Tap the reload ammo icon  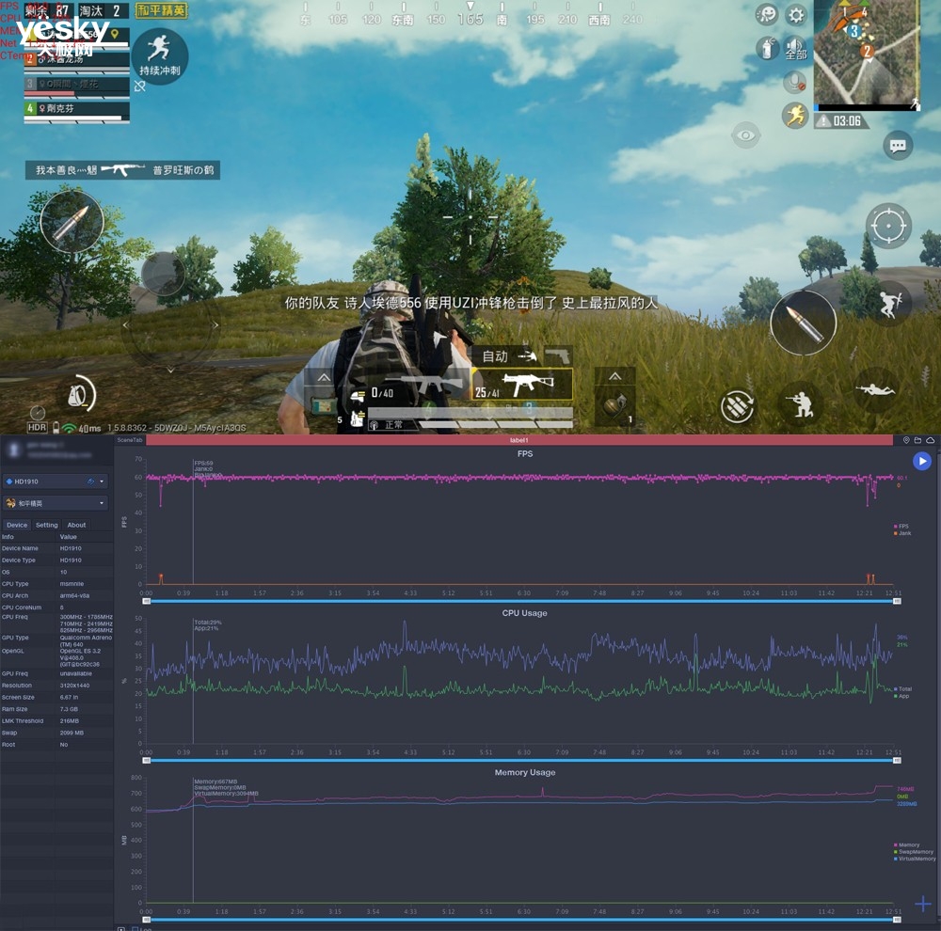point(737,406)
